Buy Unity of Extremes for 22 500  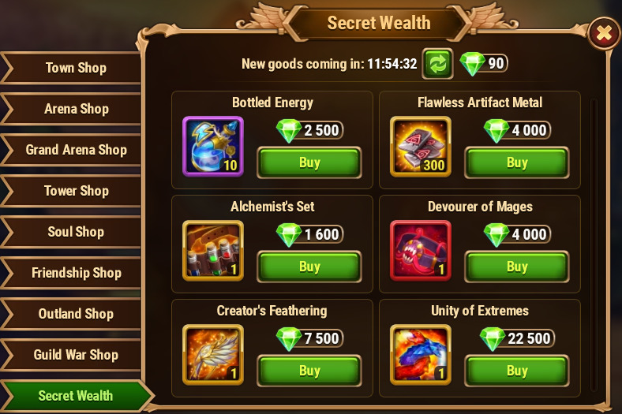(x=517, y=371)
